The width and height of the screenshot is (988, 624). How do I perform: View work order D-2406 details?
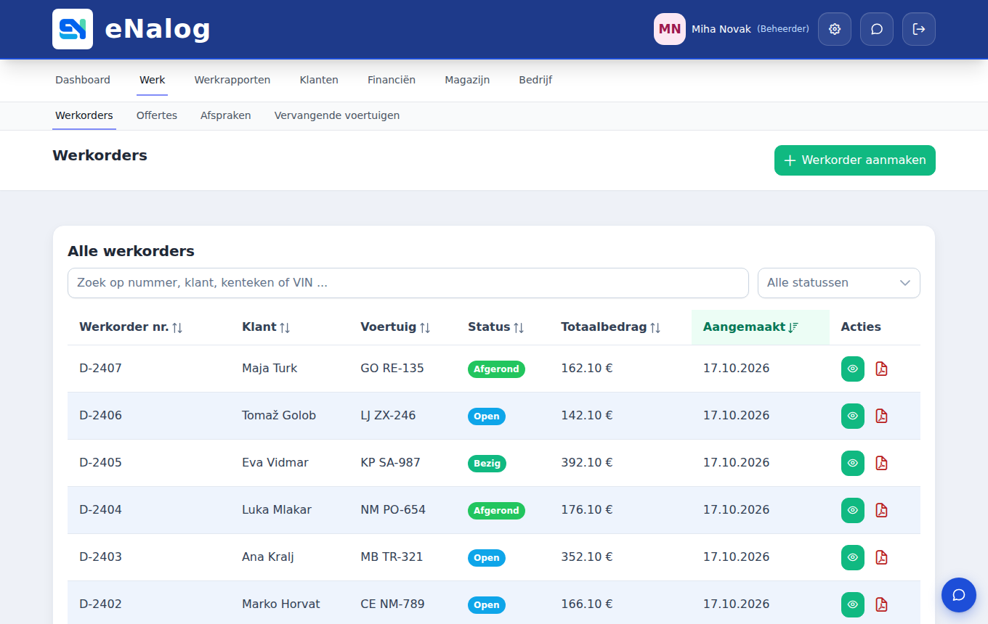click(853, 416)
